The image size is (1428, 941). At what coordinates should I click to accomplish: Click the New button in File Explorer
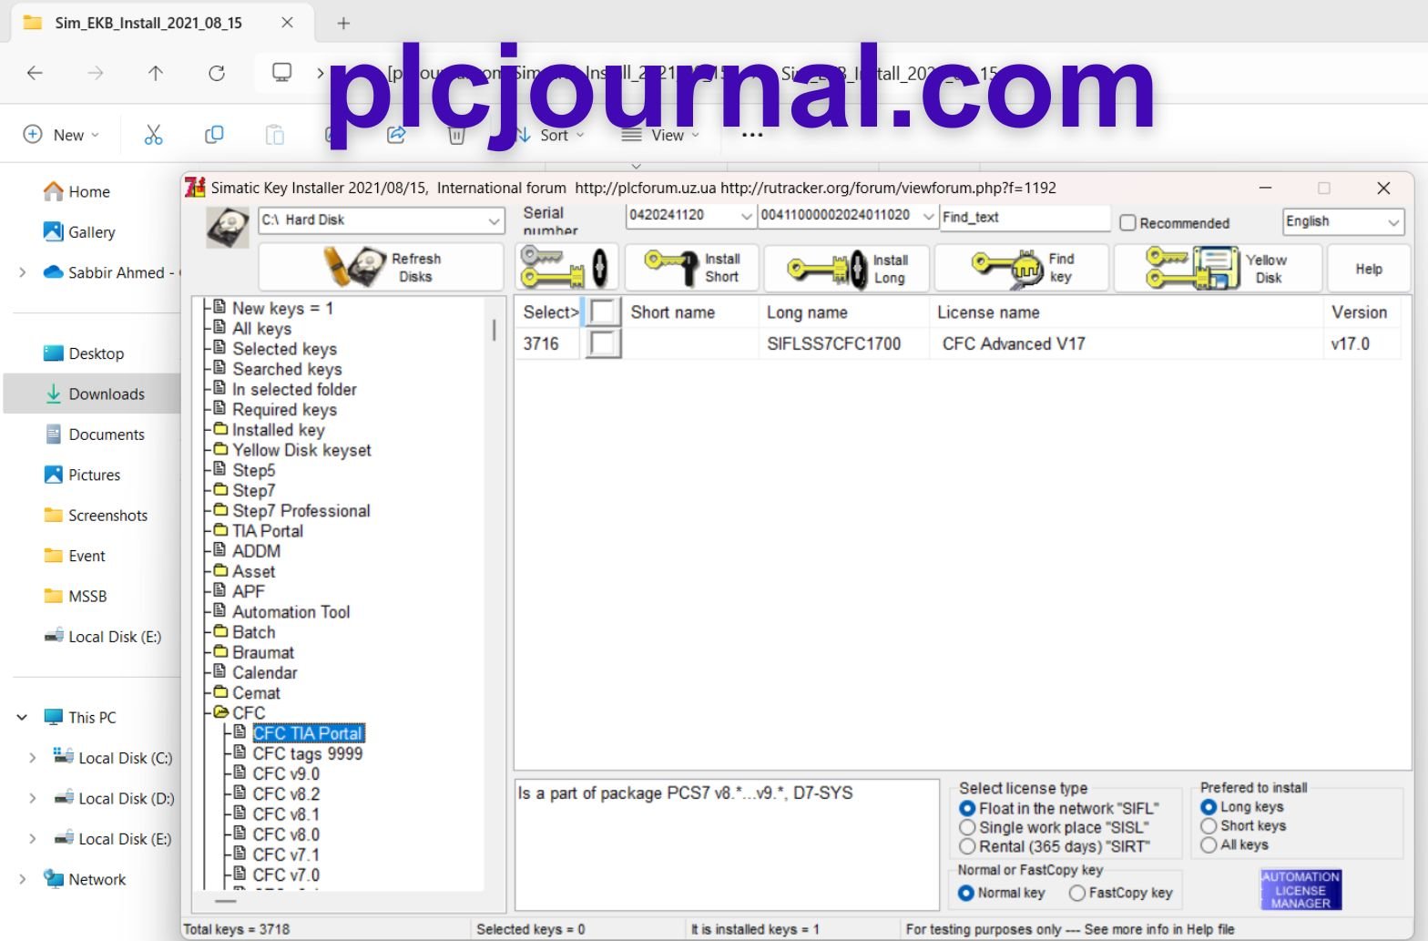(x=60, y=135)
